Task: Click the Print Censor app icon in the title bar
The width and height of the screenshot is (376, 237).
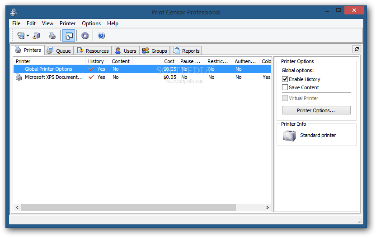Action: click(x=14, y=12)
